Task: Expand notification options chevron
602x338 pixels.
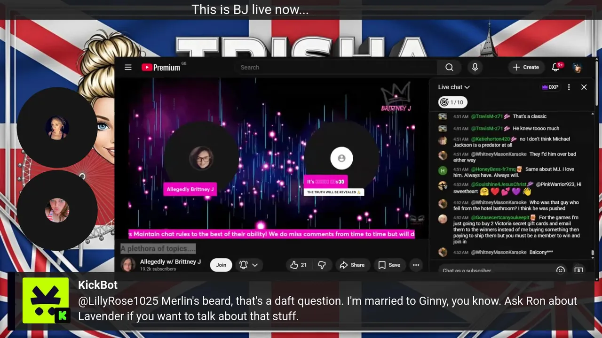Action: [x=255, y=265]
